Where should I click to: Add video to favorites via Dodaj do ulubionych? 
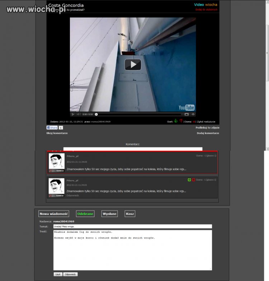[x=207, y=10]
